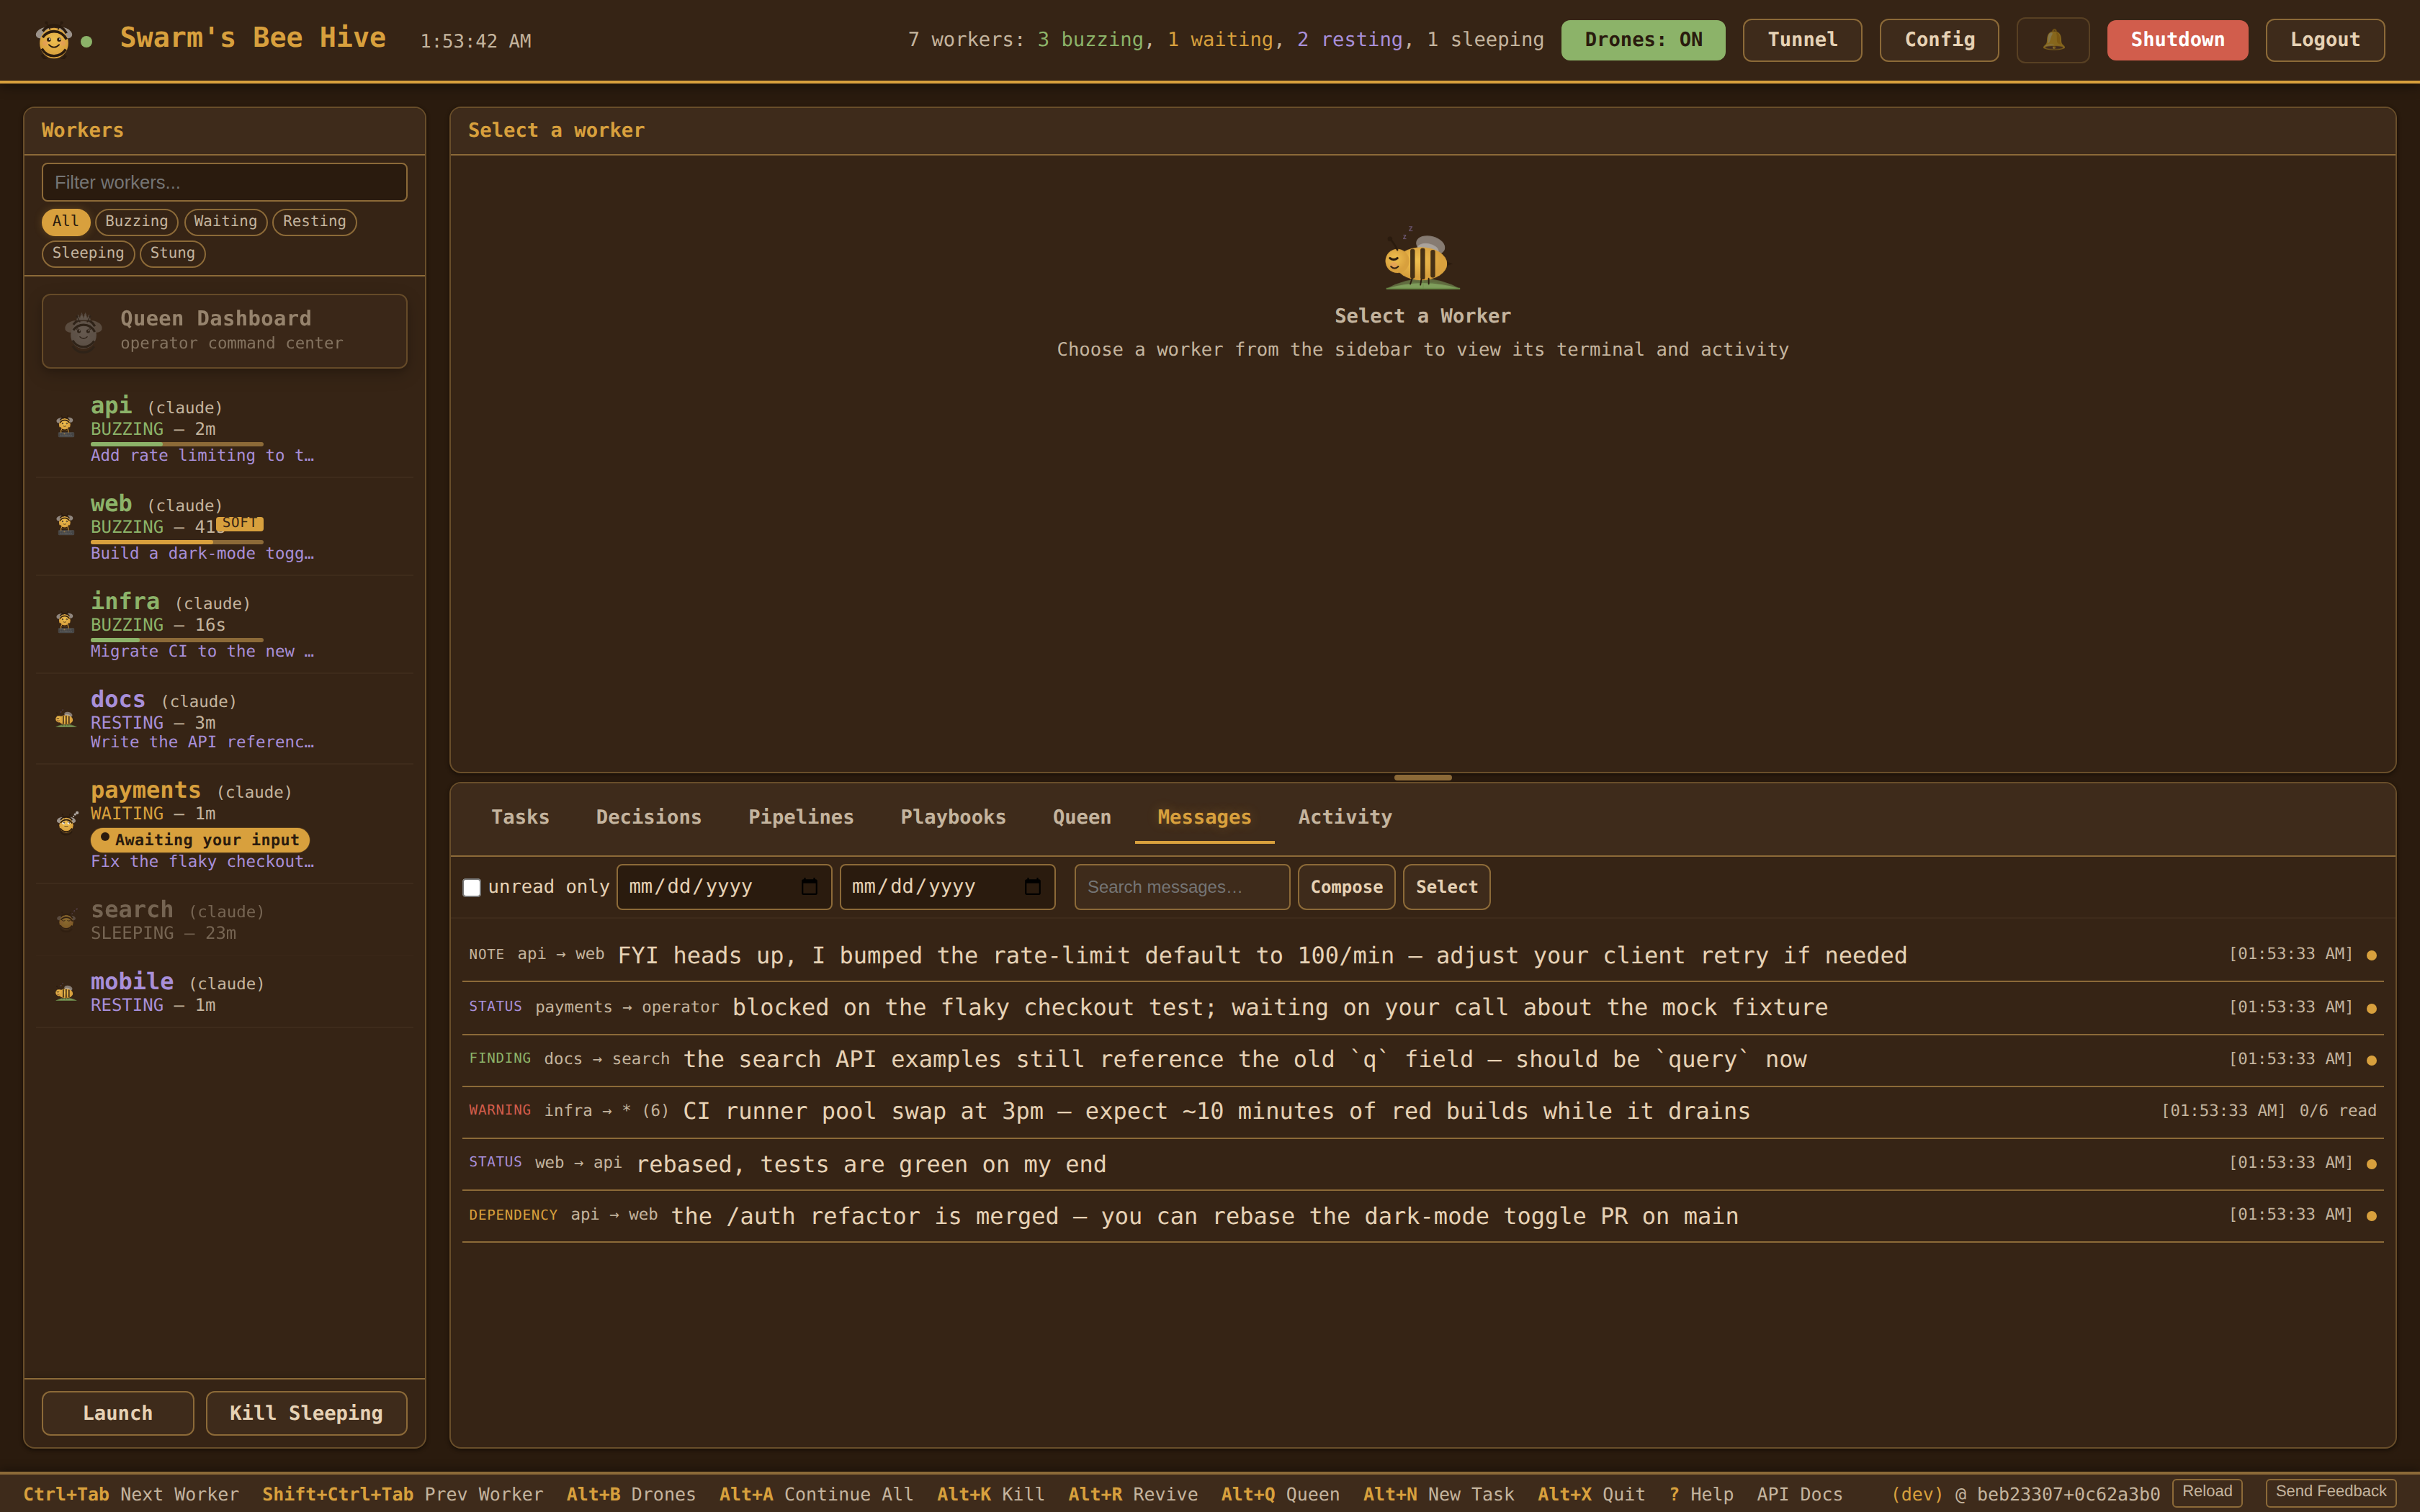This screenshot has width=2420, height=1512.
Task: Switch to the Activity tab
Action: click(1344, 817)
